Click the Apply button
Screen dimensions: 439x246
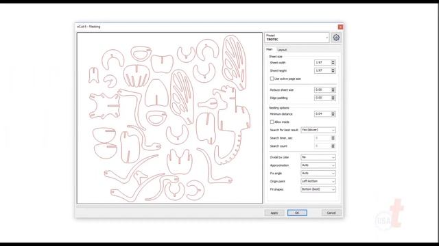[x=274, y=213]
